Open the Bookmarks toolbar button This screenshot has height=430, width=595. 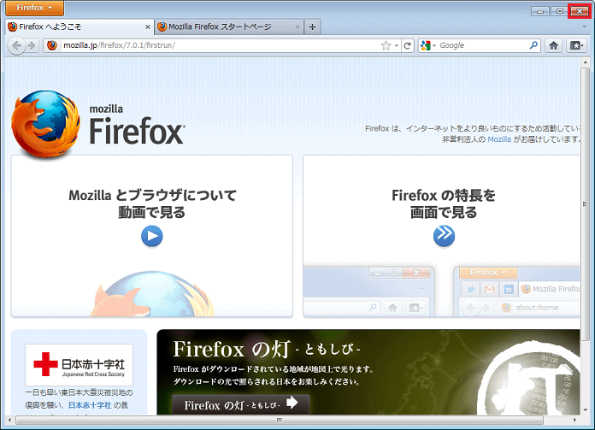[576, 45]
